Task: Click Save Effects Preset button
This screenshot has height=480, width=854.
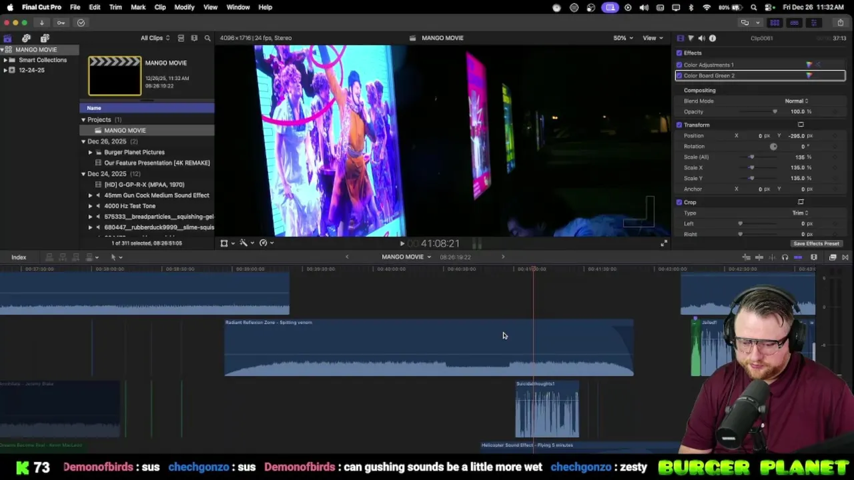Action: click(816, 244)
